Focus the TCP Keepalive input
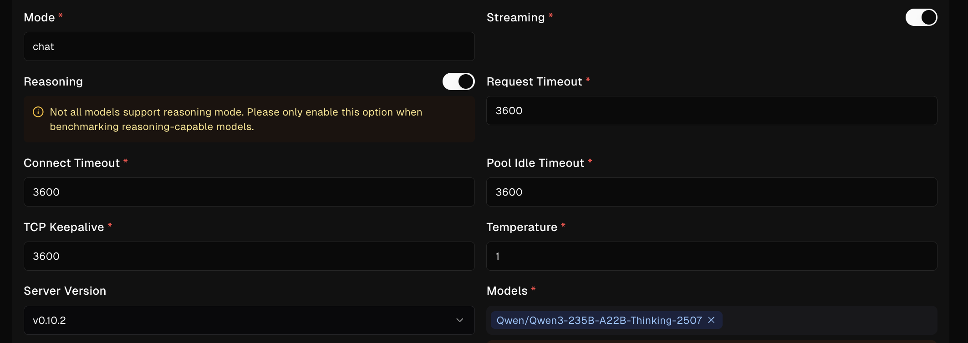The height and width of the screenshot is (343, 968). point(249,256)
